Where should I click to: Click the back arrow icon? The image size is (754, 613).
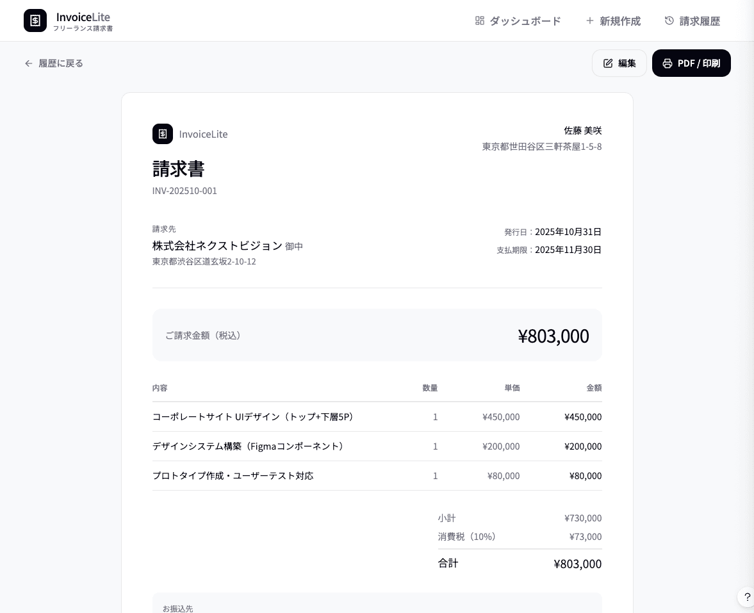coord(29,63)
